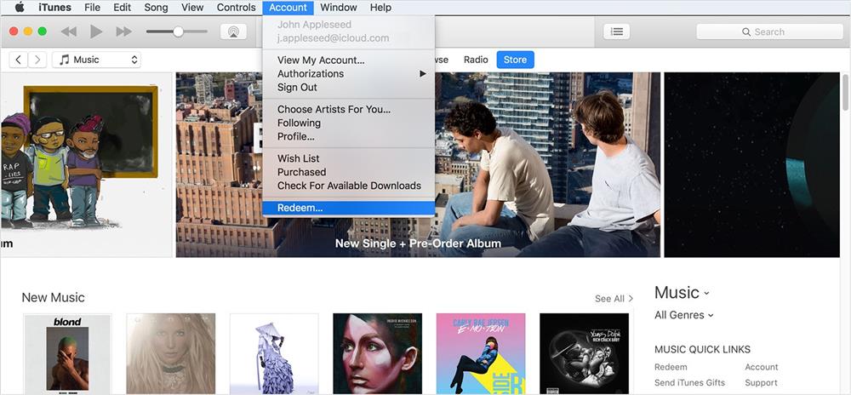Select Choose Artists For You

[348, 110]
